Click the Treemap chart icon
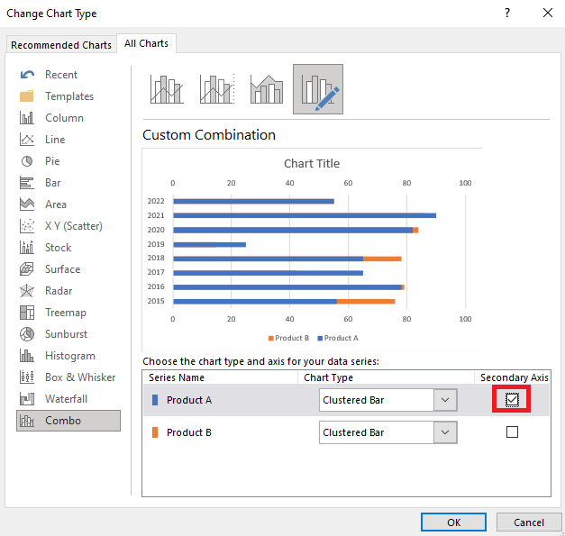The image size is (565, 536). 27,313
